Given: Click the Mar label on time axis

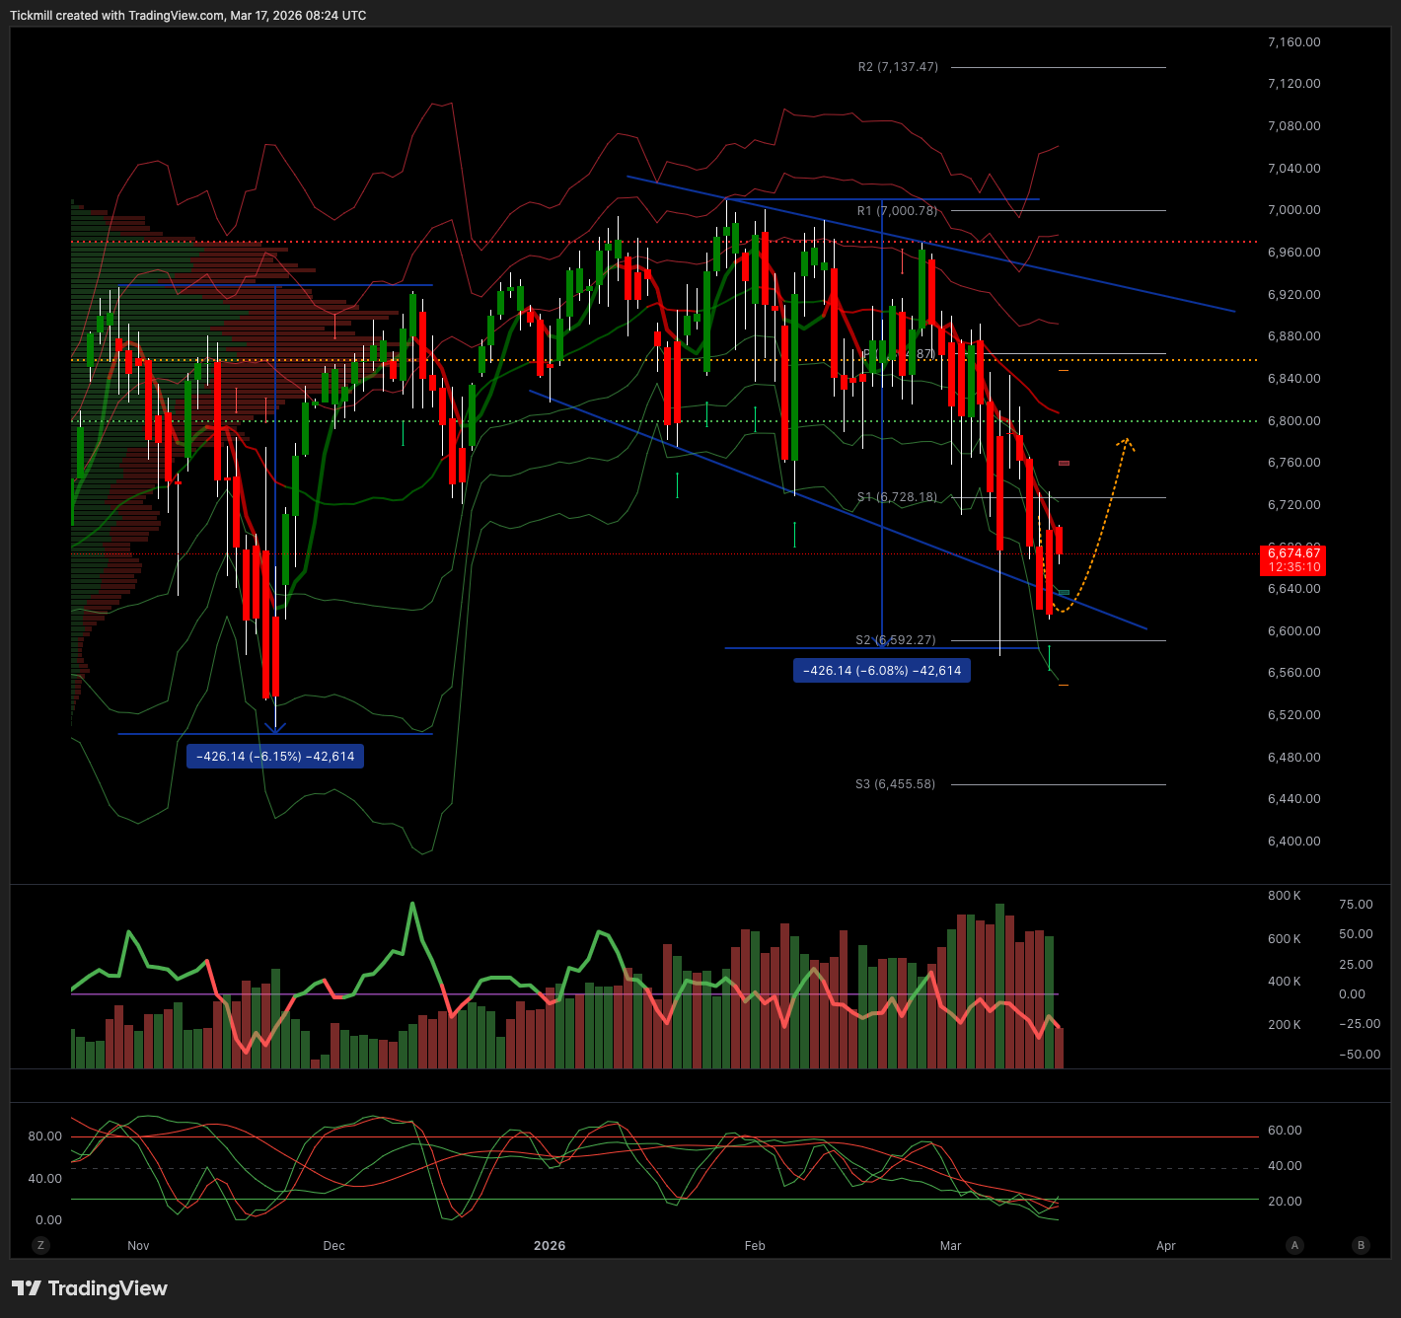Looking at the screenshot, I should click(x=950, y=1245).
